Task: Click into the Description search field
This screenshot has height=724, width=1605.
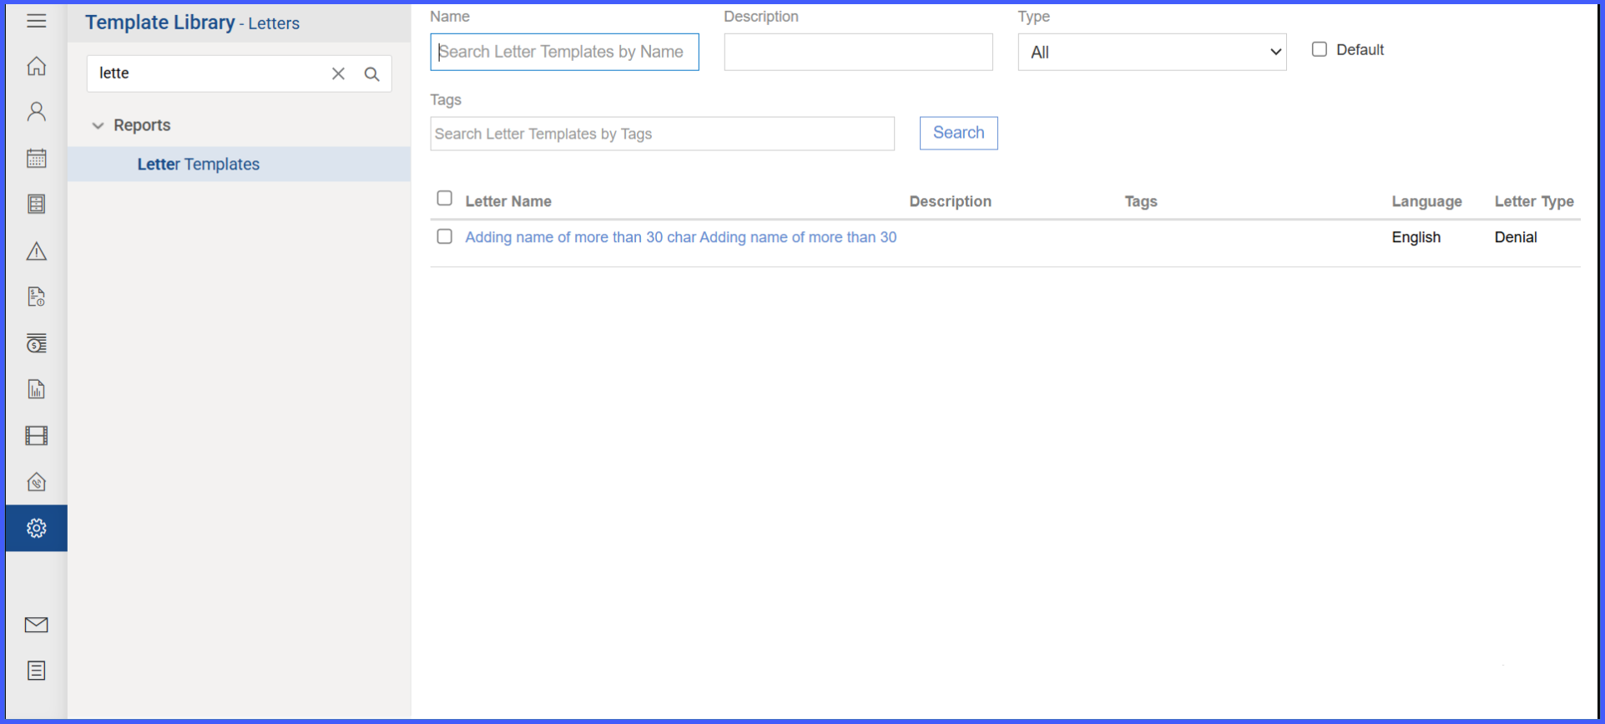Action: [858, 52]
